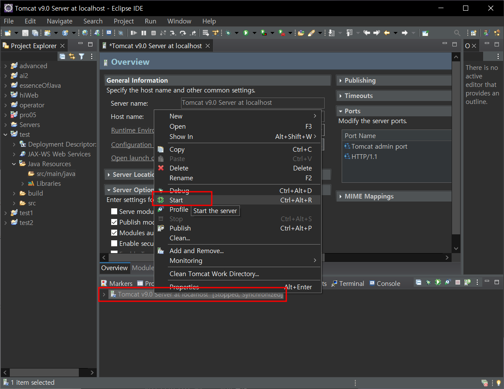The image size is (504, 389).
Task: Start the server in debug mode from Servers view toolbar
Action: click(x=428, y=282)
